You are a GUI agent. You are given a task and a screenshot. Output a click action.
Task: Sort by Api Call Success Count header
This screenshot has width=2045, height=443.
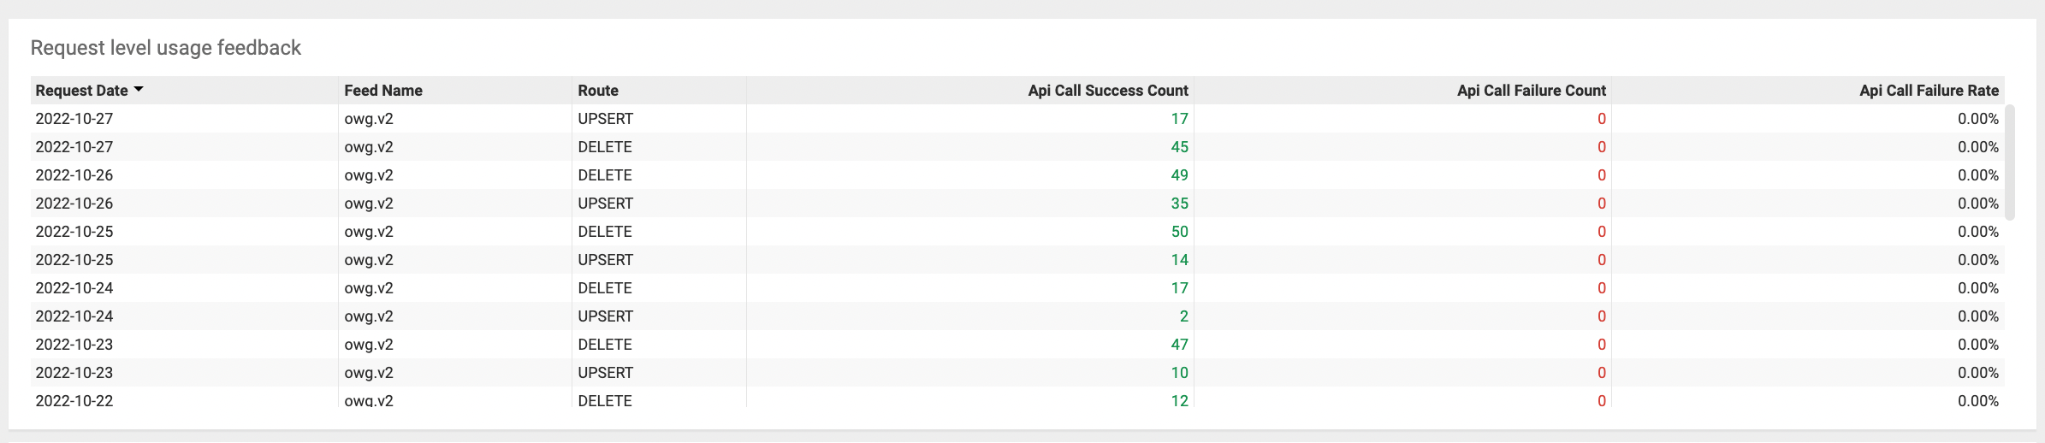click(1108, 91)
